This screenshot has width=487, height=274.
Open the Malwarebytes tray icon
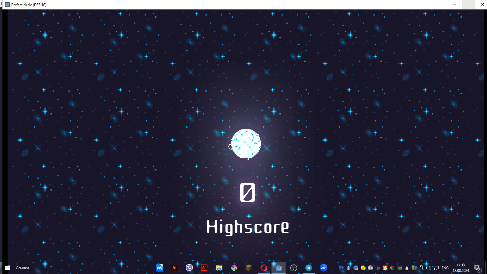pyautogui.click(x=341, y=268)
